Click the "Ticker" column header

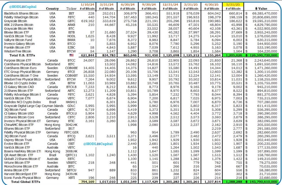point(72,8)
